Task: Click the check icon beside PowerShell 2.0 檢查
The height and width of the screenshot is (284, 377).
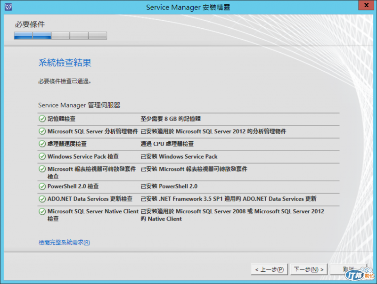Action: (42, 186)
